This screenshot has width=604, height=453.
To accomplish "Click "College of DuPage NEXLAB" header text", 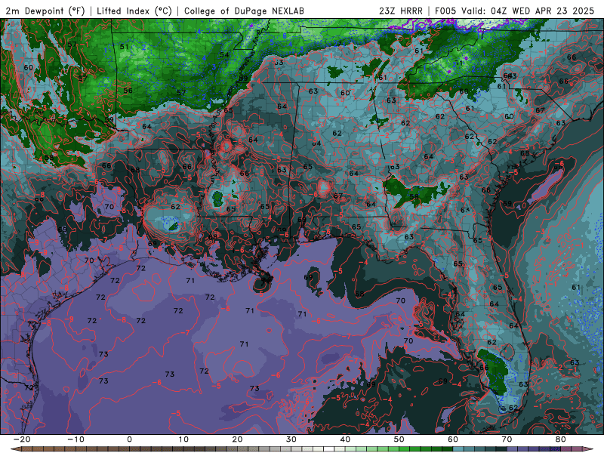I will [244, 11].
